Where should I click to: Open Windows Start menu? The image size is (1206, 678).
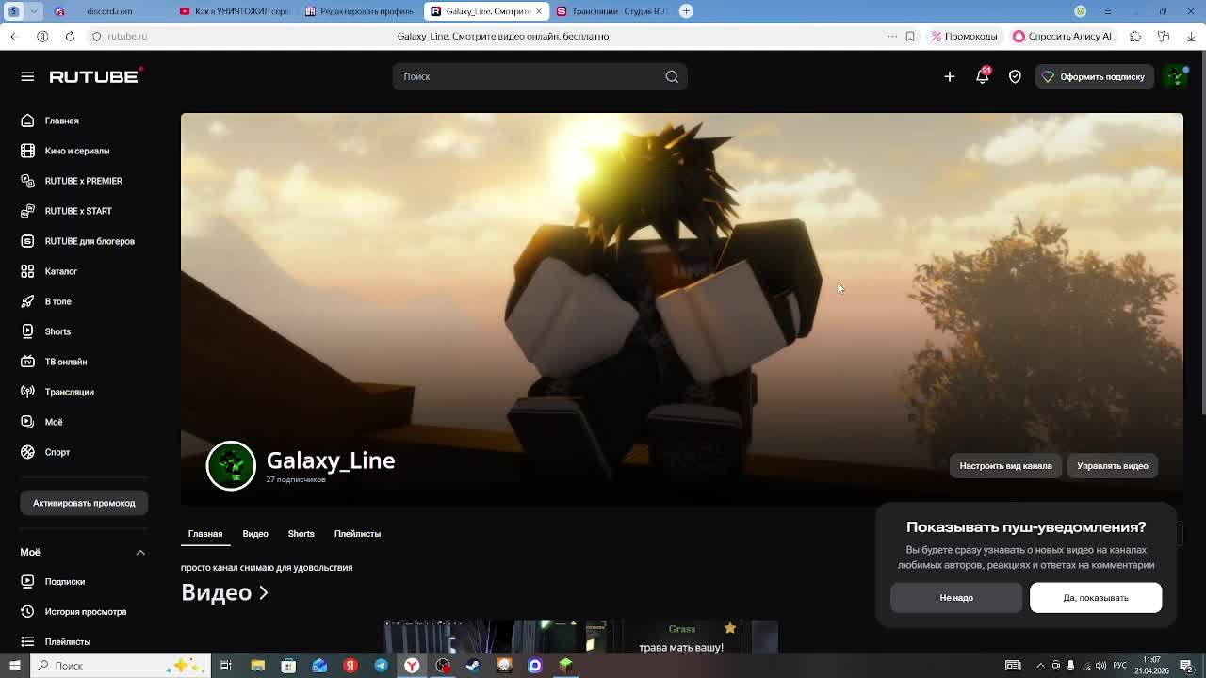14,666
